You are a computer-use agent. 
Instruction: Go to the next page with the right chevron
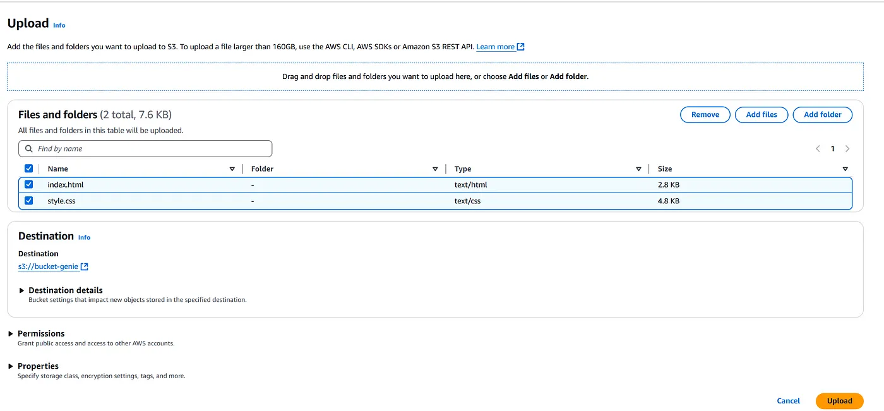click(847, 149)
